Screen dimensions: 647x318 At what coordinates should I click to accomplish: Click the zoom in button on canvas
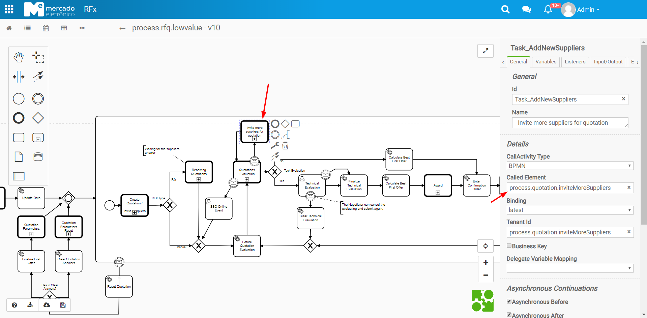point(486,262)
